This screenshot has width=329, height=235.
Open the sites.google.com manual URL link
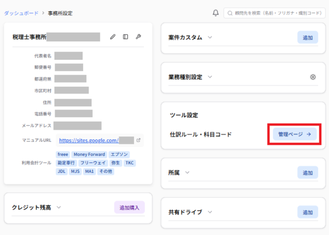click(x=89, y=141)
